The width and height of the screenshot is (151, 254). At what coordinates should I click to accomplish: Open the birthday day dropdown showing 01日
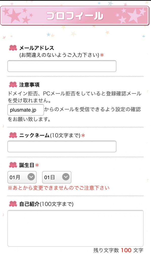(x=57, y=177)
